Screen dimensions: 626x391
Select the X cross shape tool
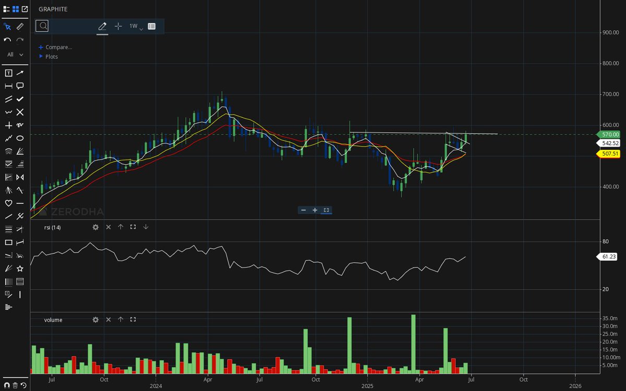click(20, 112)
